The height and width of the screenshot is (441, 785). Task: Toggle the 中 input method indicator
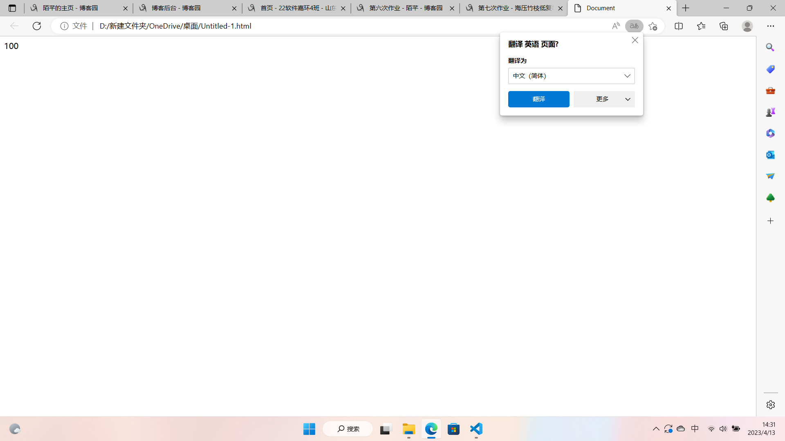pos(695,429)
